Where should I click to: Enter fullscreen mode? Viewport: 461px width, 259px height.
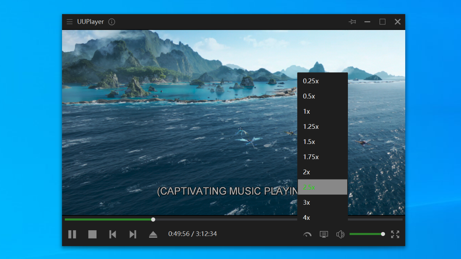pos(395,235)
